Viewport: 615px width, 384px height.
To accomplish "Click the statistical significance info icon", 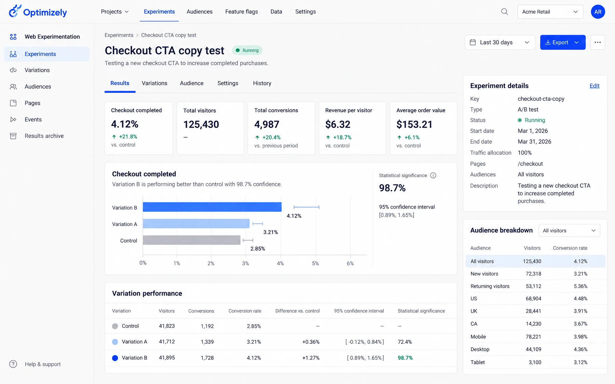I will pos(433,175).
